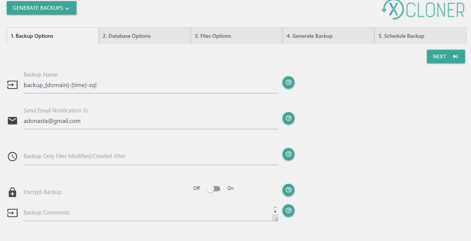Open help for Backup Only Files Modified field
The width and height of the screenshot is (471, 241).
(x=288, y=154)
